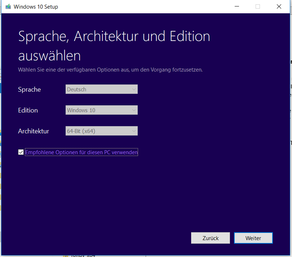Click the 'Sprache' field label
Screen dimensions: 292x257
pos(29,90)
